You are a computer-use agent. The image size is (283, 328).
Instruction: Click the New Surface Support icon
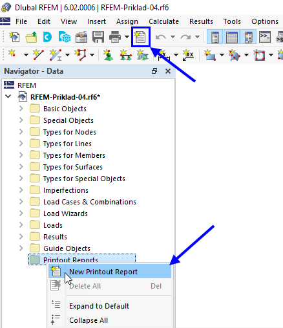pos(142,55)
